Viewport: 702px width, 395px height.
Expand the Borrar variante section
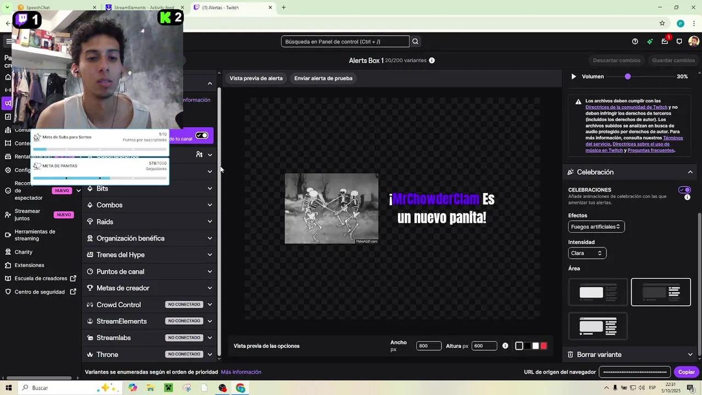point(631,354)
